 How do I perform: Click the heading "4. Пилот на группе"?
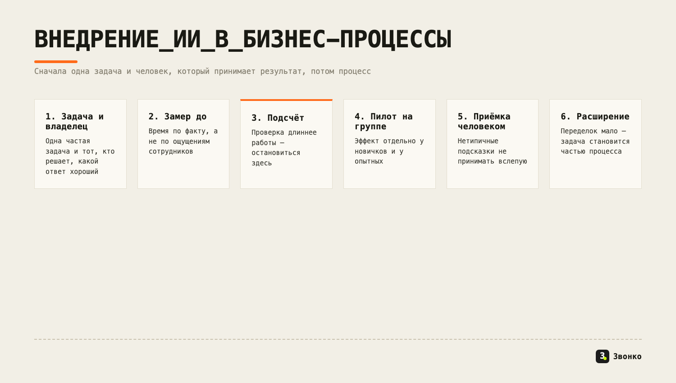pyautogui.click(x=384, y=122)
